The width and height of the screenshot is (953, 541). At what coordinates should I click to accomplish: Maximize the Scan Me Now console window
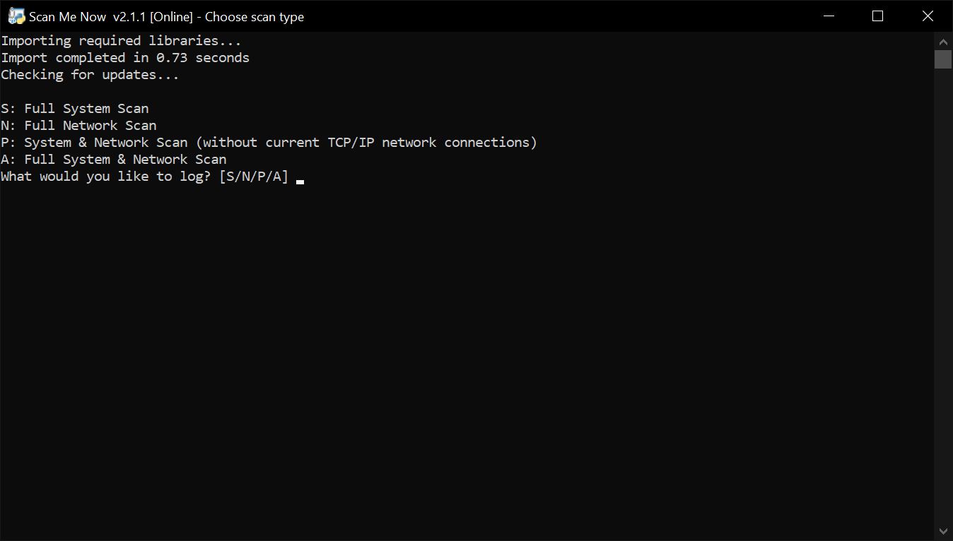pyautogui.click(x=878, y=16)
